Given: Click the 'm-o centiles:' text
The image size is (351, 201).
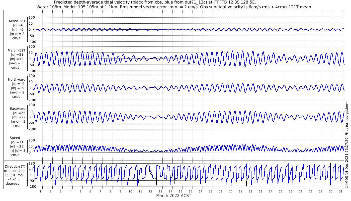Looking at the screenshot, I should coord(15,171).
